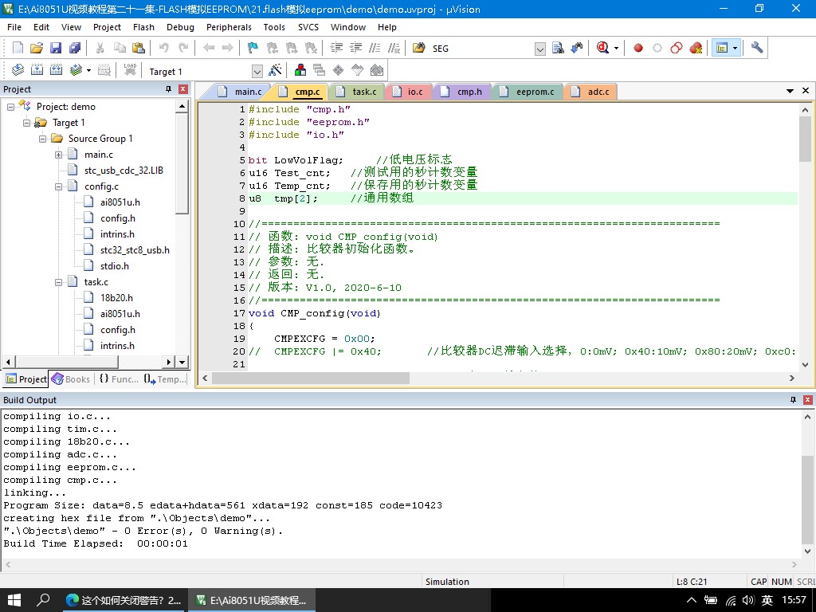Open the Peripherals menu
Screen dimensions: 816x612
229,27
